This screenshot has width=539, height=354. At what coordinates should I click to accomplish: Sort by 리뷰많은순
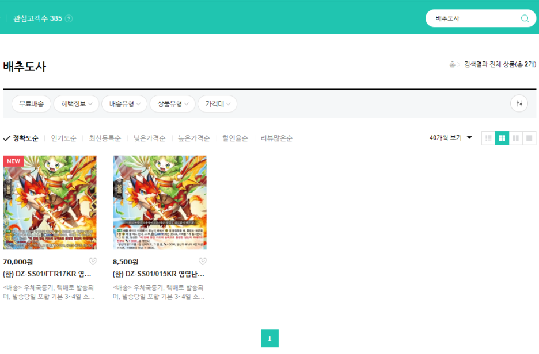tap(276, 138)
